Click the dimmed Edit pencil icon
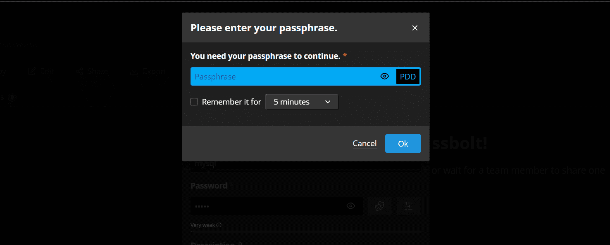 (x=32, y=71)
